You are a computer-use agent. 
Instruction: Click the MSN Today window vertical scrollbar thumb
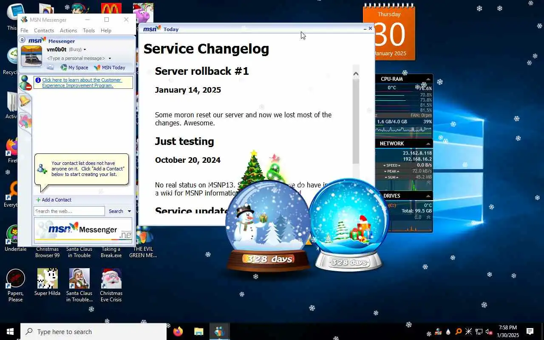pyautogui.click(x=356, y=121)
